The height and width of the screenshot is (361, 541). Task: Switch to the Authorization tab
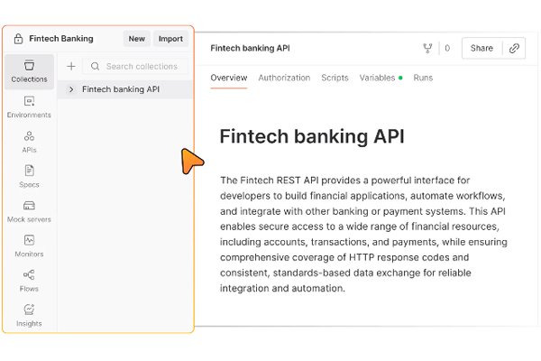click(x=284, y=79)
